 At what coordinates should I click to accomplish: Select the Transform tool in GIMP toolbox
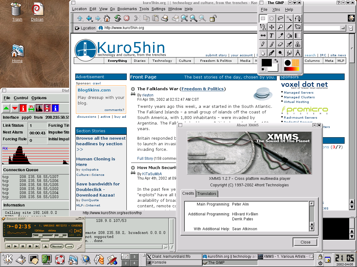tap(297, 27)
